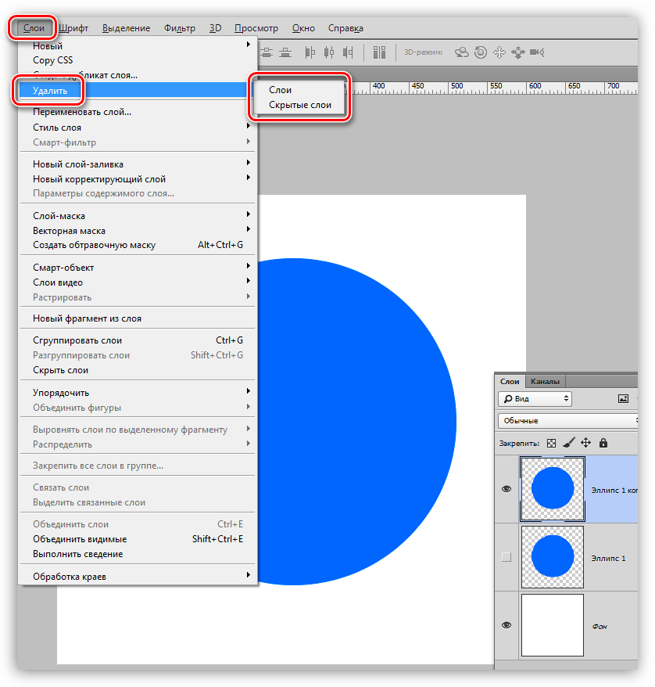Open the Вид layer filter dropdown
The image size is (655, 687).
(x=535, y=398)
